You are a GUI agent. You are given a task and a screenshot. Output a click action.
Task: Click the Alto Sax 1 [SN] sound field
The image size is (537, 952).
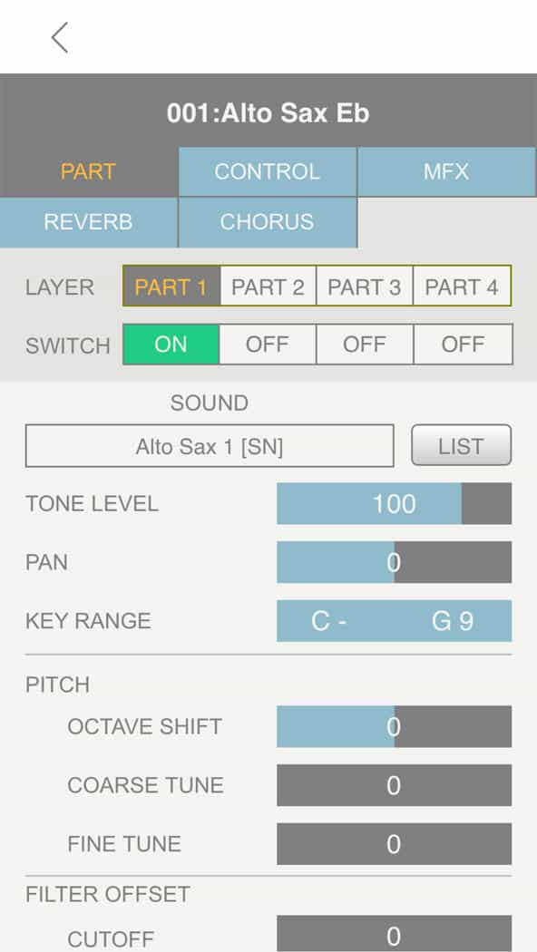[x=210, y=446]
